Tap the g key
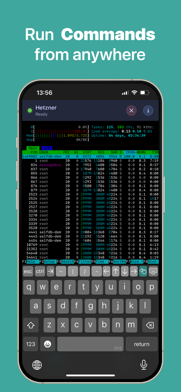181x392 pixels. click(x=90, y=306)
